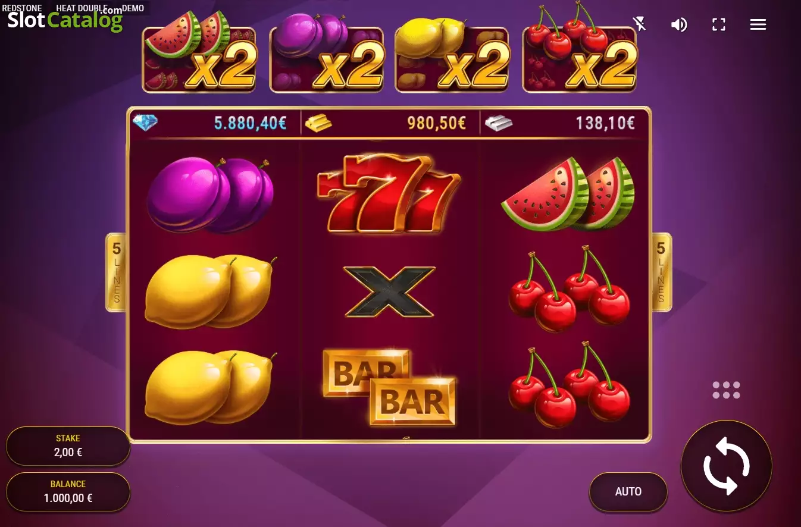Mute the game sound

(x=679, y=24)
